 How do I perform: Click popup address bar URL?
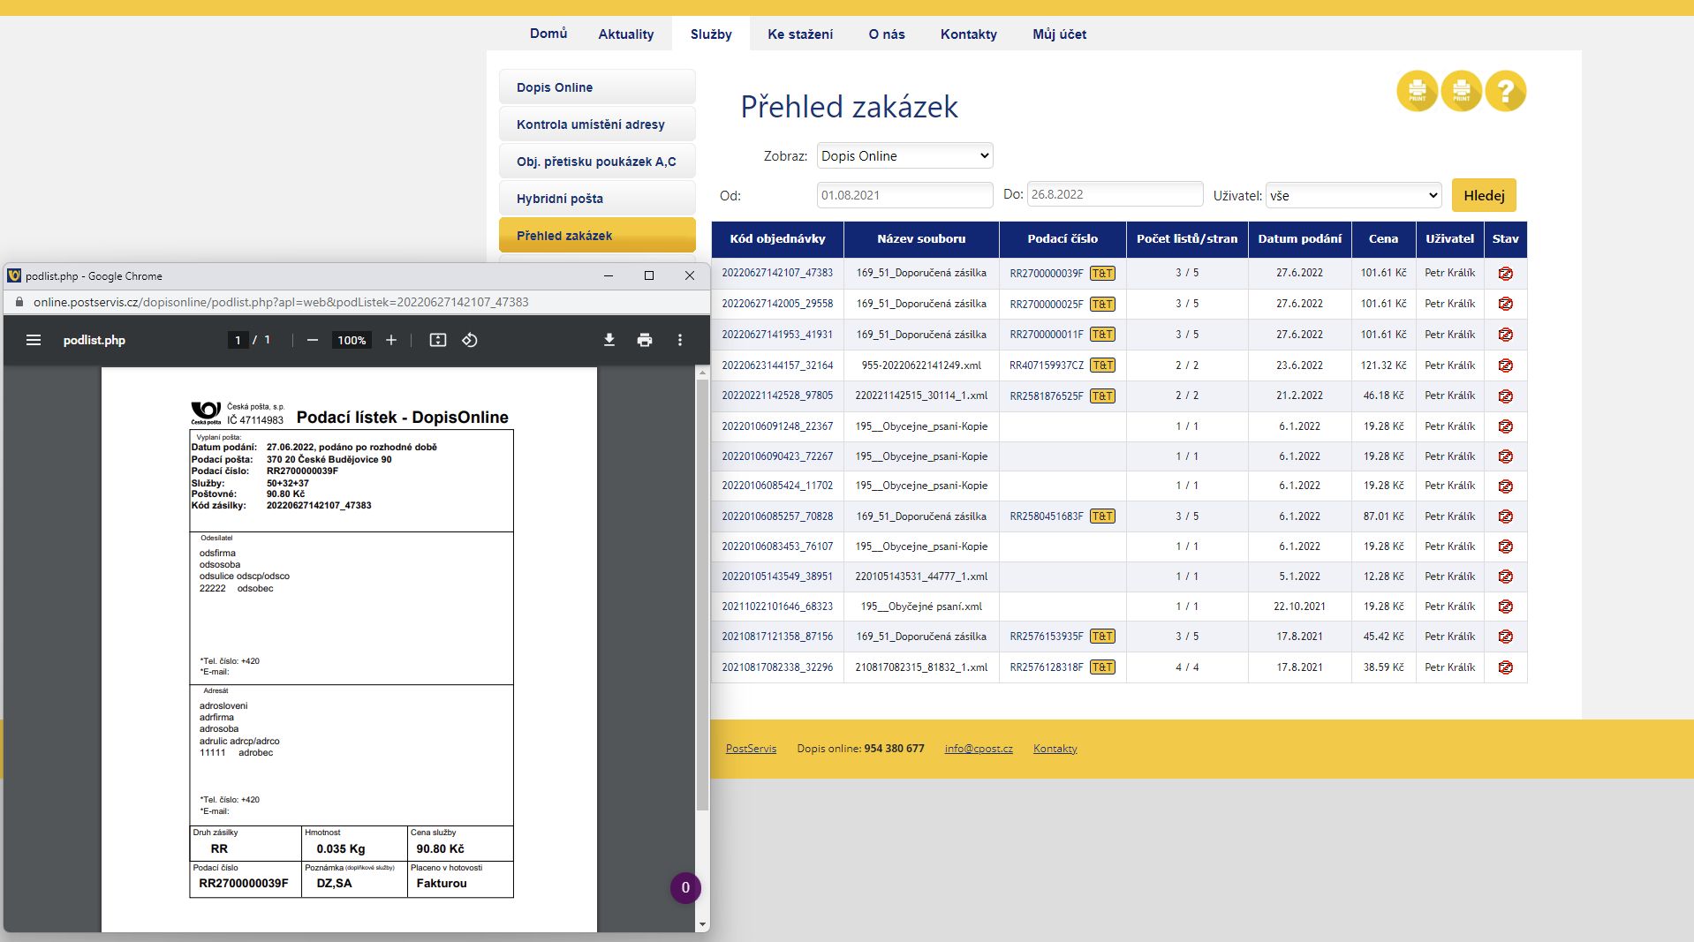point(281,302)
